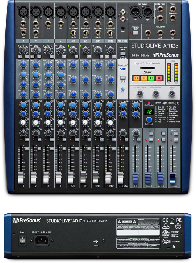Click the Control Room level knob
The width and height of the screenshot is (196, 263).
pyautogui.click(x=155, y=93)
